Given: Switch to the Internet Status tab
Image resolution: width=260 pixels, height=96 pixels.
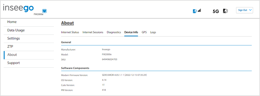Looking at the screenshot, I should tap(70, 32).
